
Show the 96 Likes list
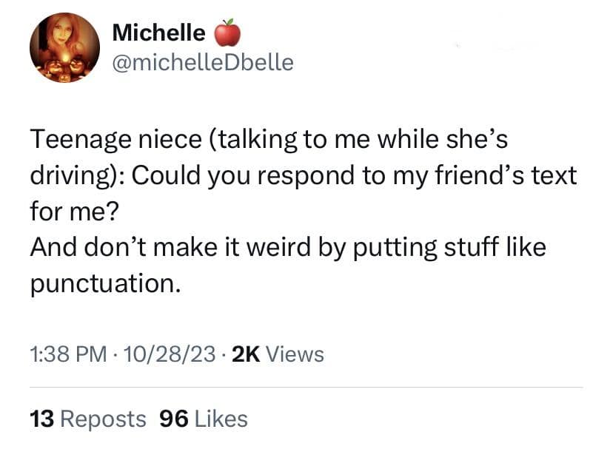coord(204,419)
